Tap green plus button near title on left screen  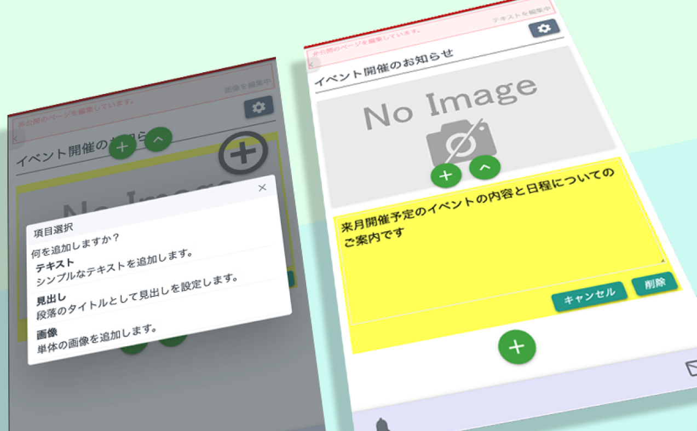coord(123,146)
